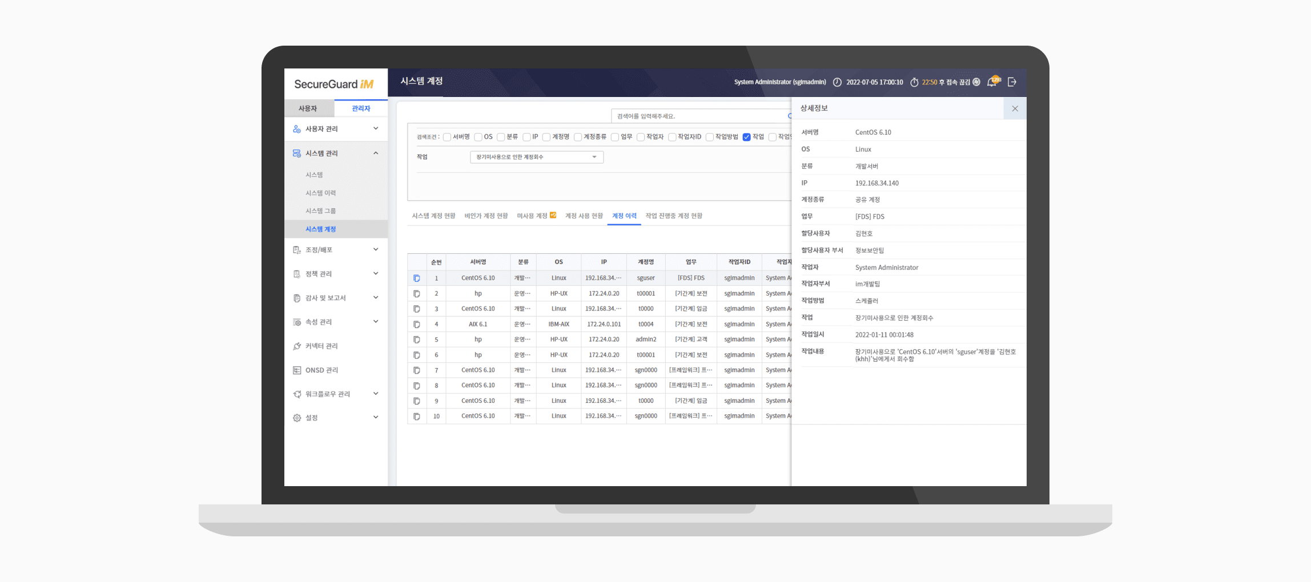Image resolution: width=1311 pixels, height=582 pixels.
Task: Uncheck the 작업 search condition checkbox
Action: click(x=746, y=137)
